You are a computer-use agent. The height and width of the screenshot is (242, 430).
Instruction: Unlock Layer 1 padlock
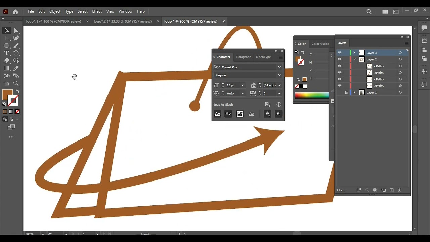[x=346, y=92]
